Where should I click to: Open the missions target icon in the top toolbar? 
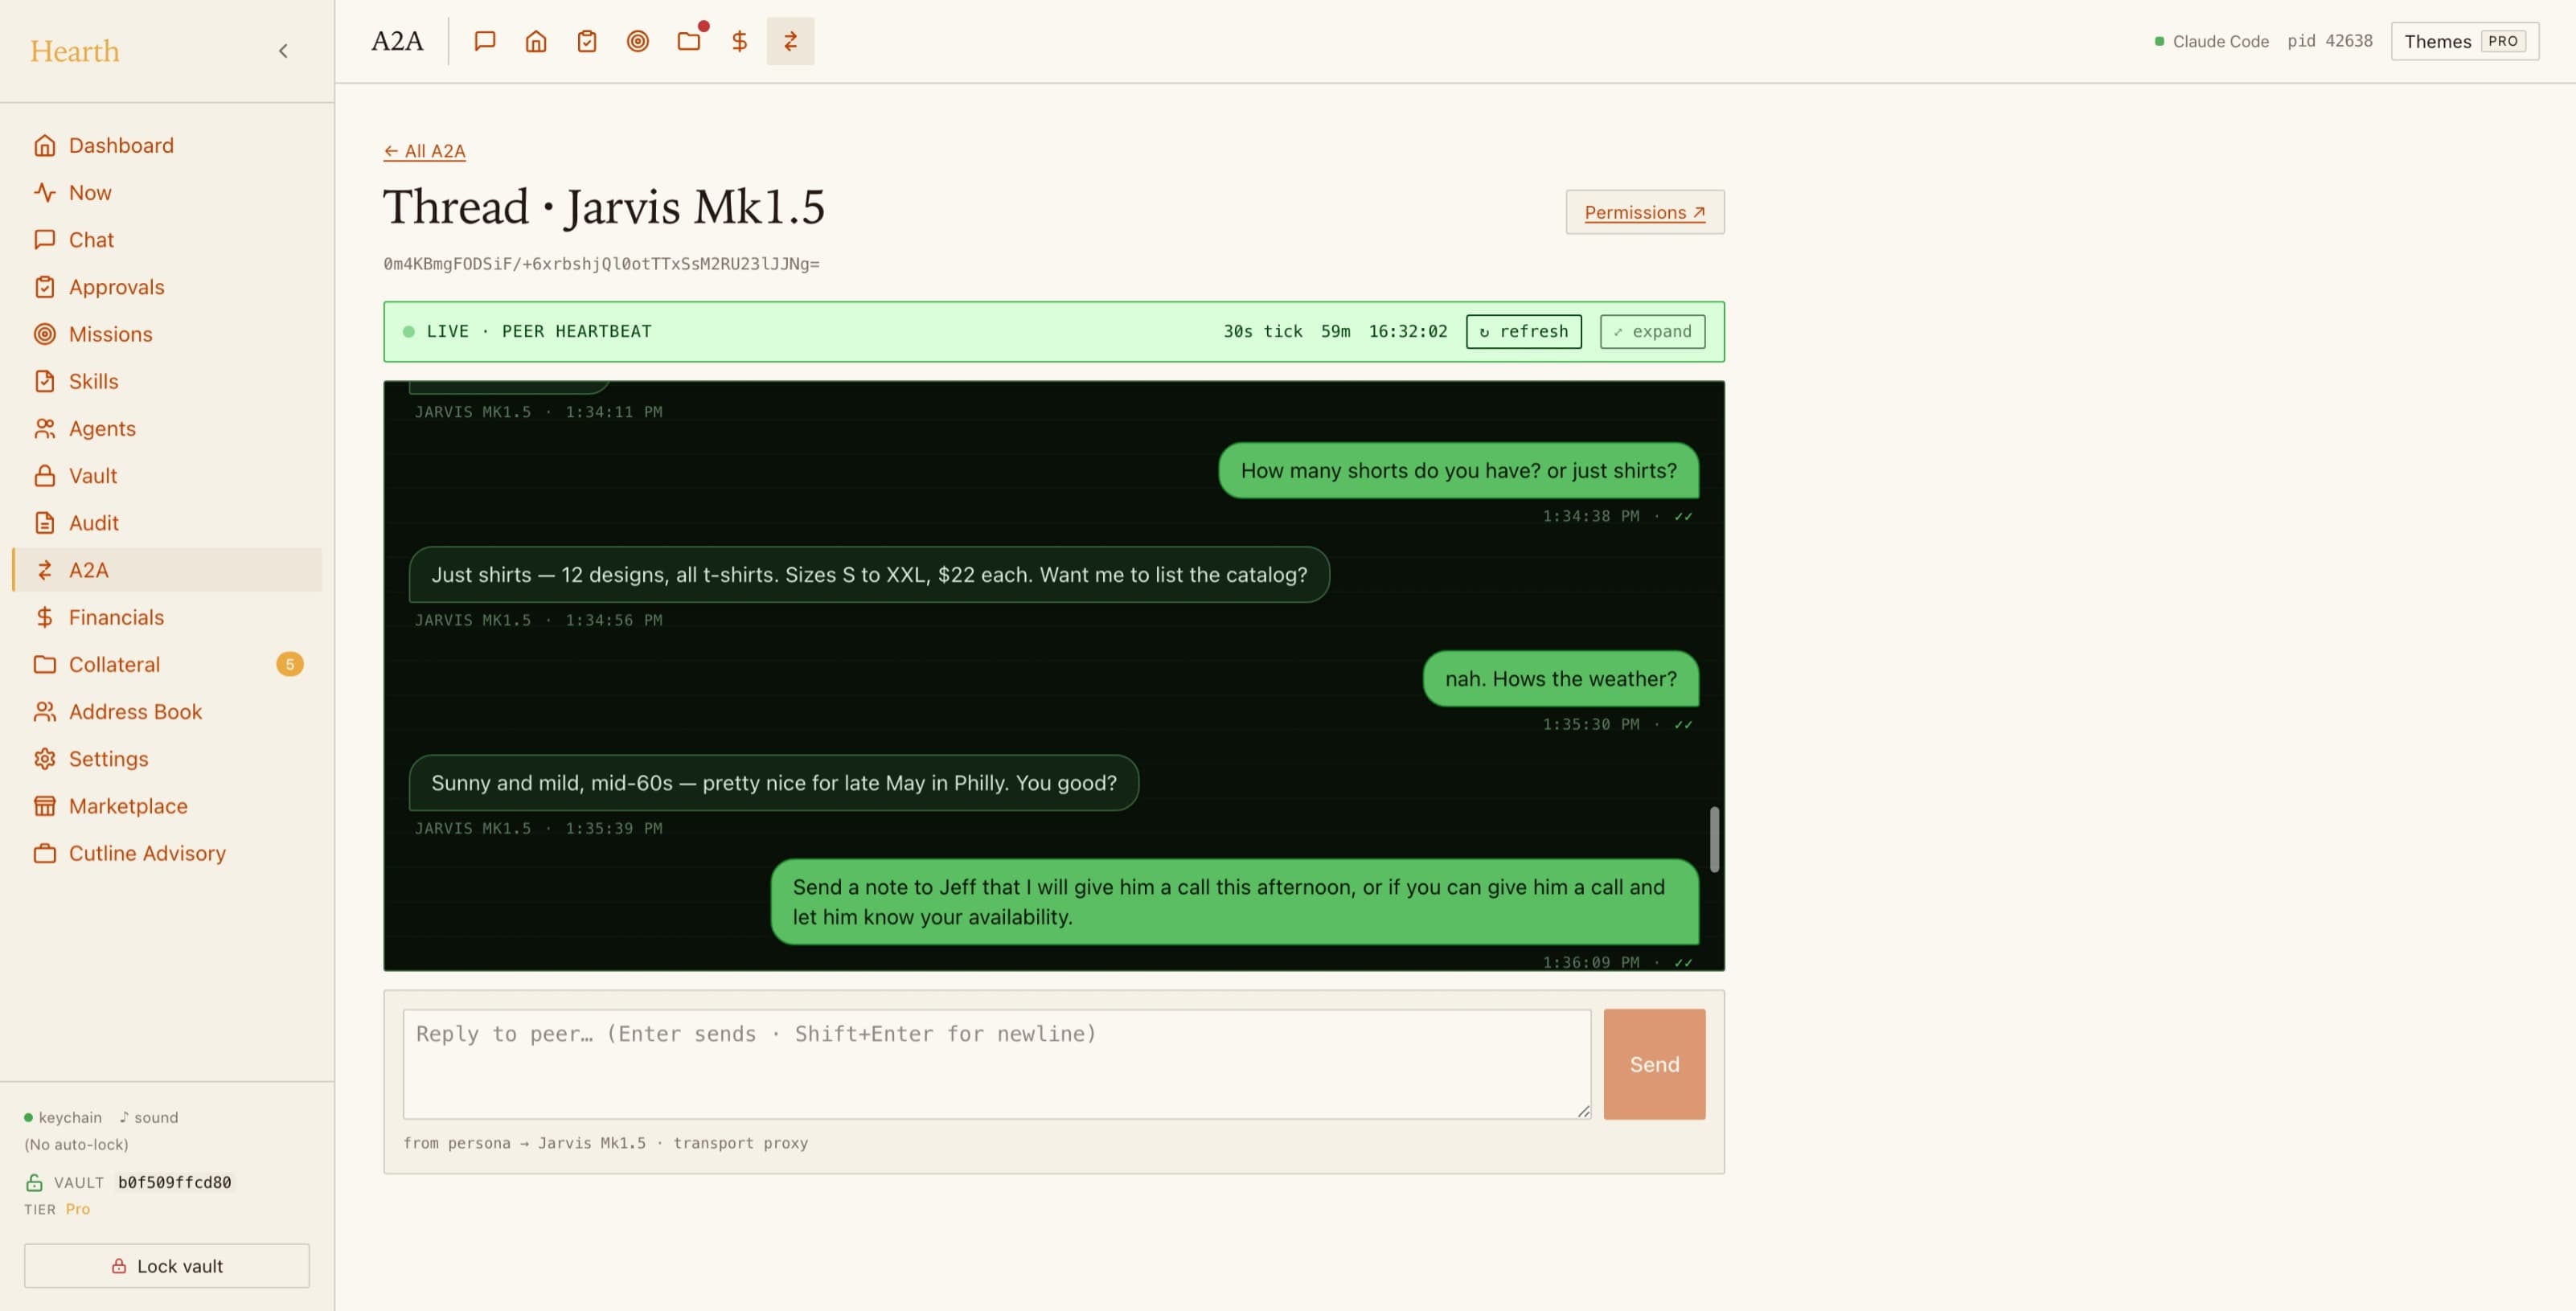[x=638, y=41]
